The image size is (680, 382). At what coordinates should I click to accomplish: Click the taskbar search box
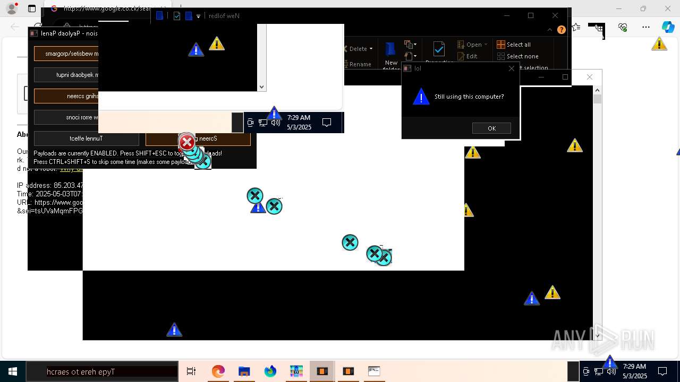[x=102, y=371]
